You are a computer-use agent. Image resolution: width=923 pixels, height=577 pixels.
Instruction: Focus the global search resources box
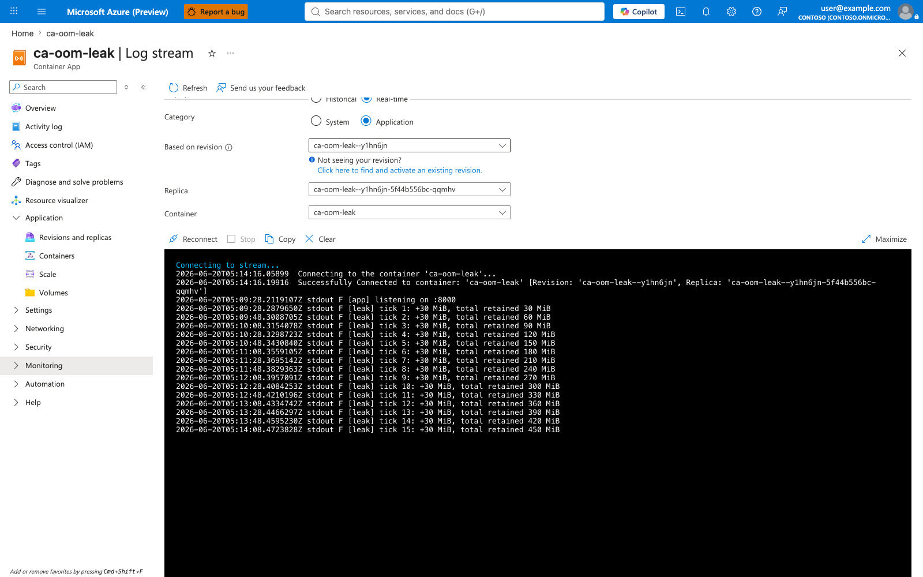[x=455, y=12]
